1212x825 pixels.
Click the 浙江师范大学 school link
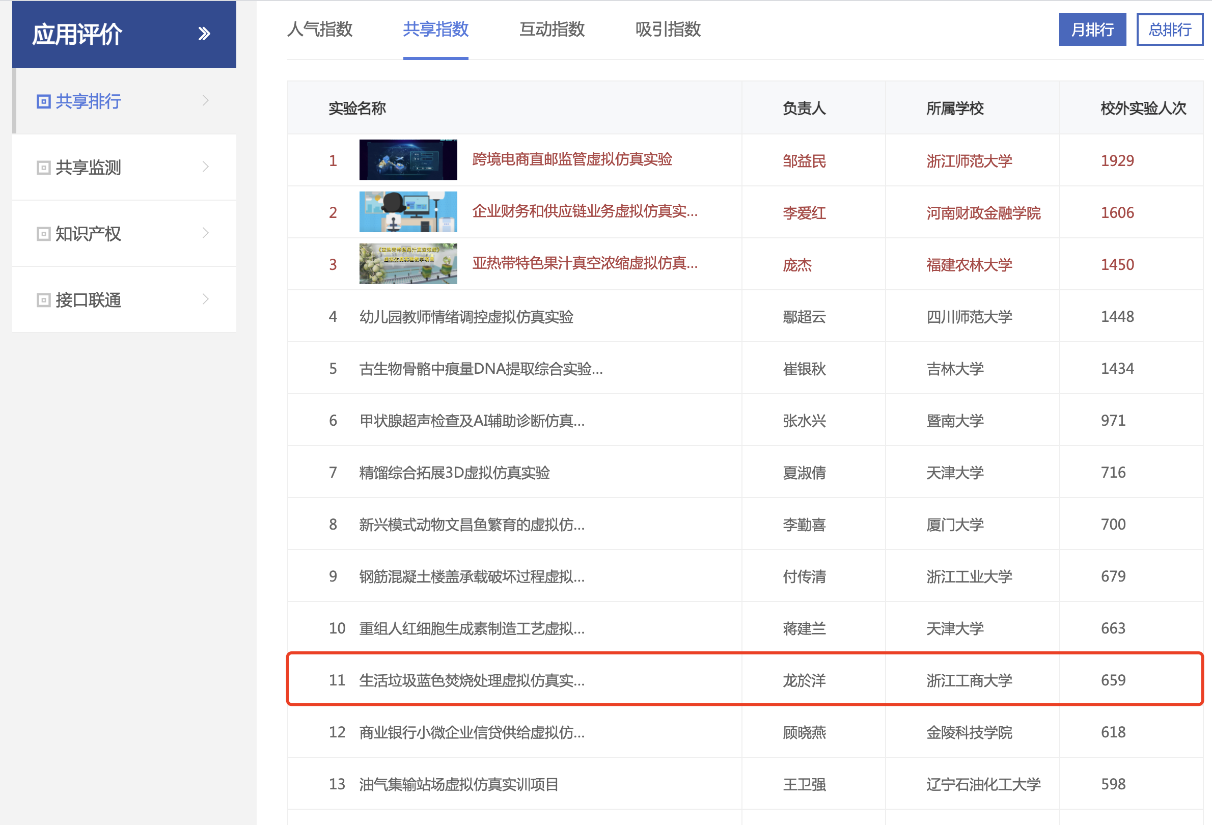tap(969, 160)
